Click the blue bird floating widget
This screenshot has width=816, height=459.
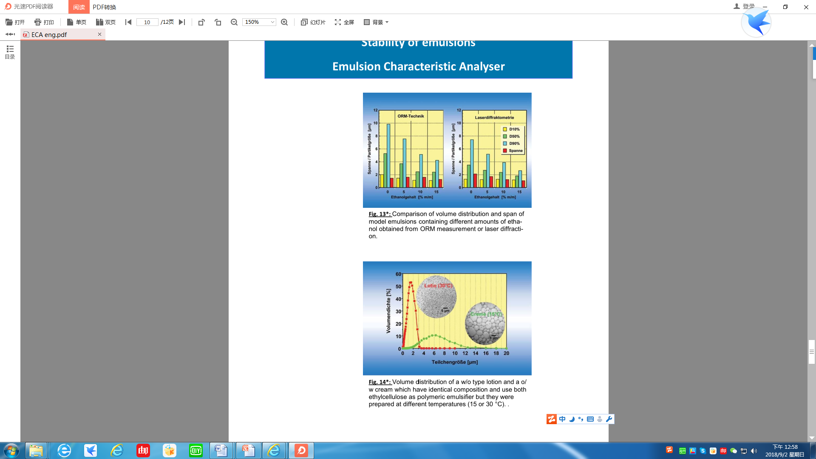(x=756, y=23)
